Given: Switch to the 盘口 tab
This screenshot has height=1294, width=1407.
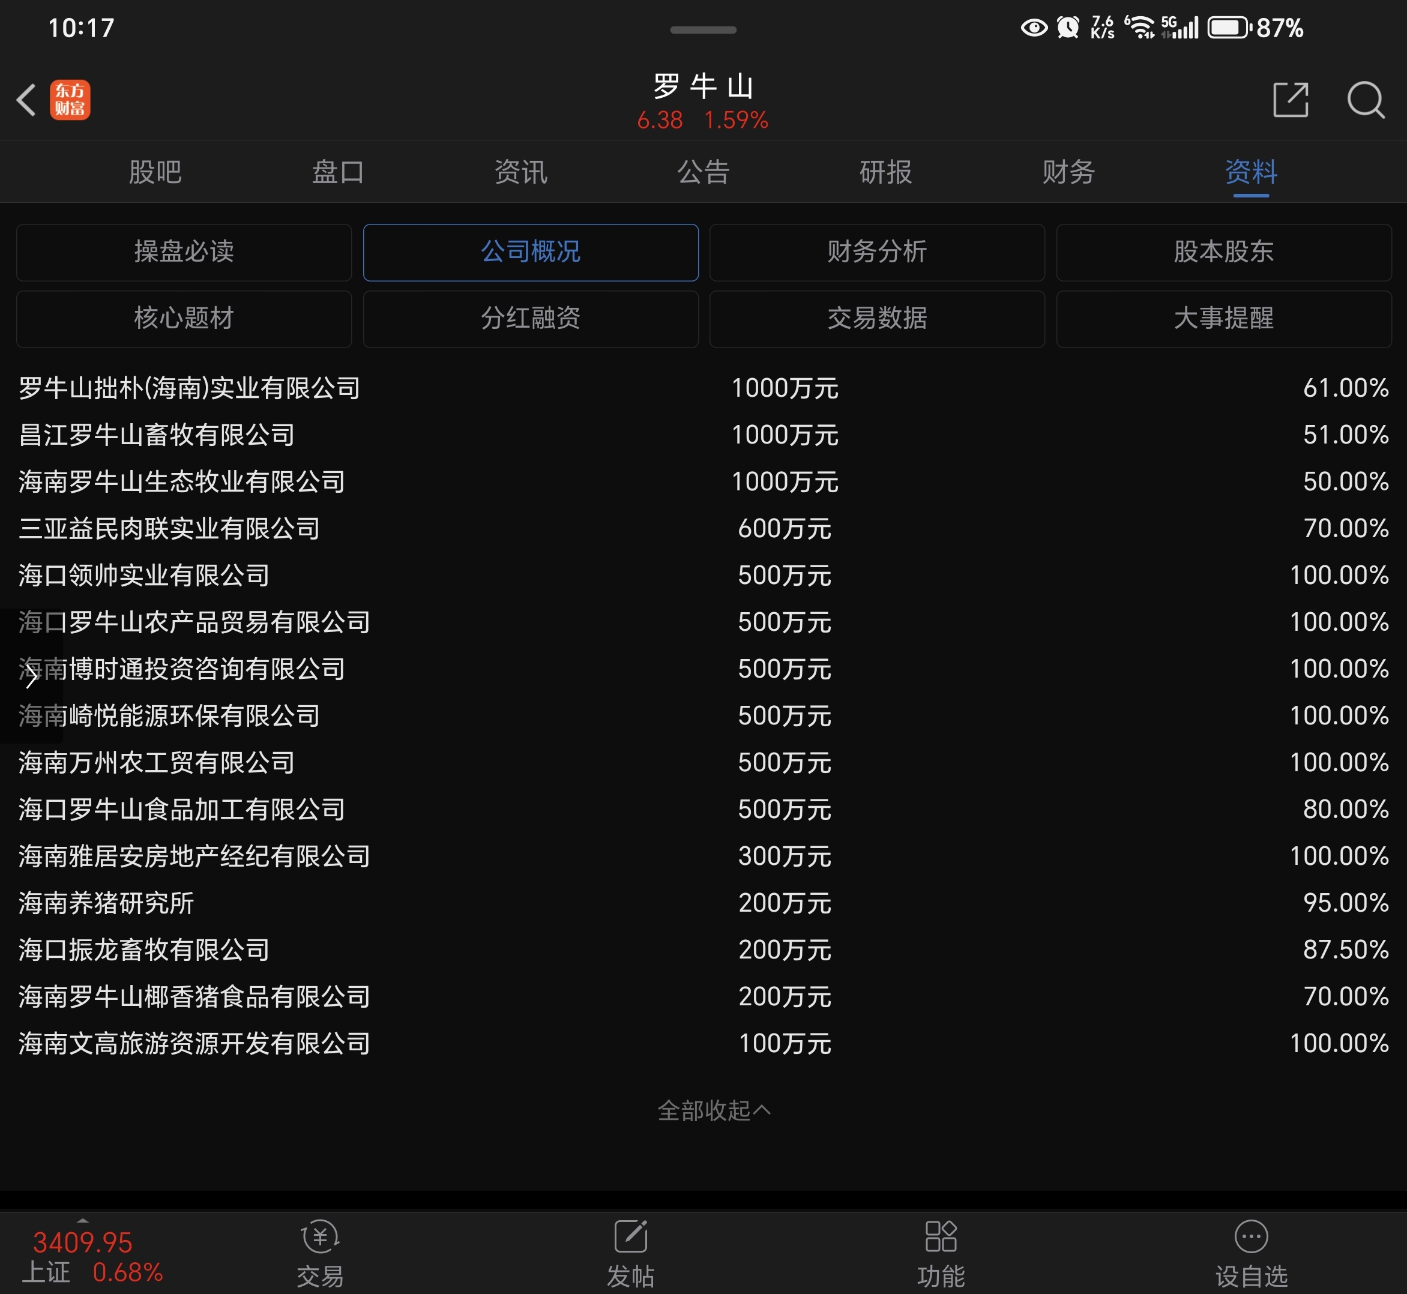Looking at the screenshot, I should 337,172.
